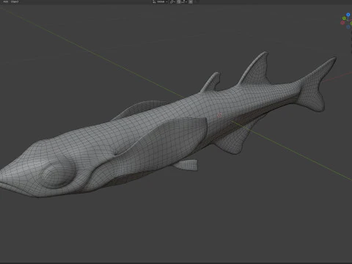Click the green Y axis gizmo ball
Viewport: 352px width, 264px height.
(x=344, y=18)
